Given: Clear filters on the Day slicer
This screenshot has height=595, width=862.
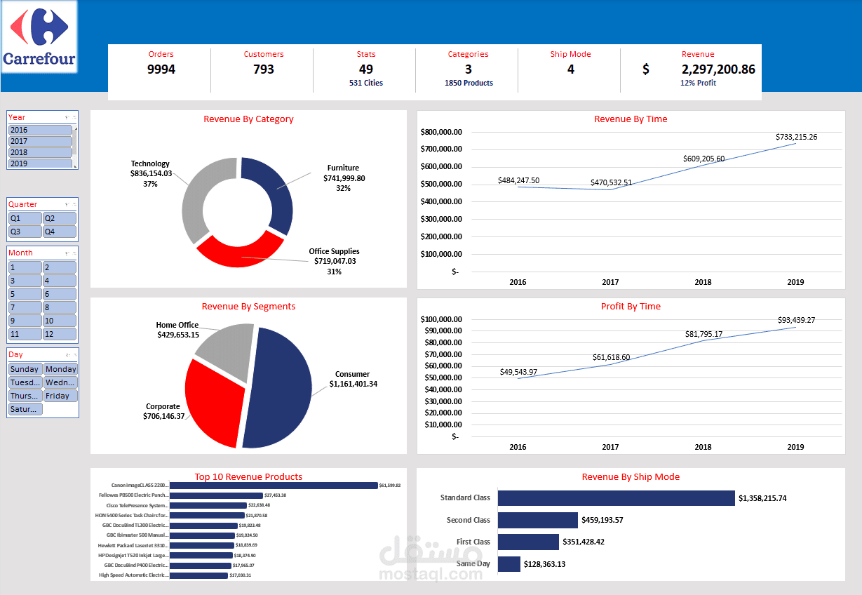Looking at the screenshot, I should click(x=74, y=354).
